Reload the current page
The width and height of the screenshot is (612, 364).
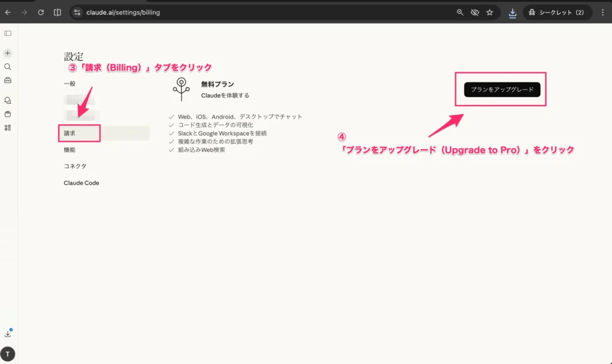point(41,11)
